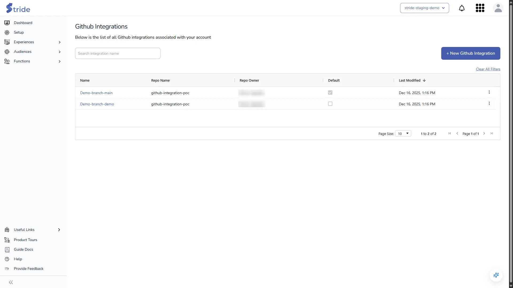The width and height of the screenshot is (513, 288).
Task: Collapse the sidebar with double chevron
Action: [x=11, y=282]
